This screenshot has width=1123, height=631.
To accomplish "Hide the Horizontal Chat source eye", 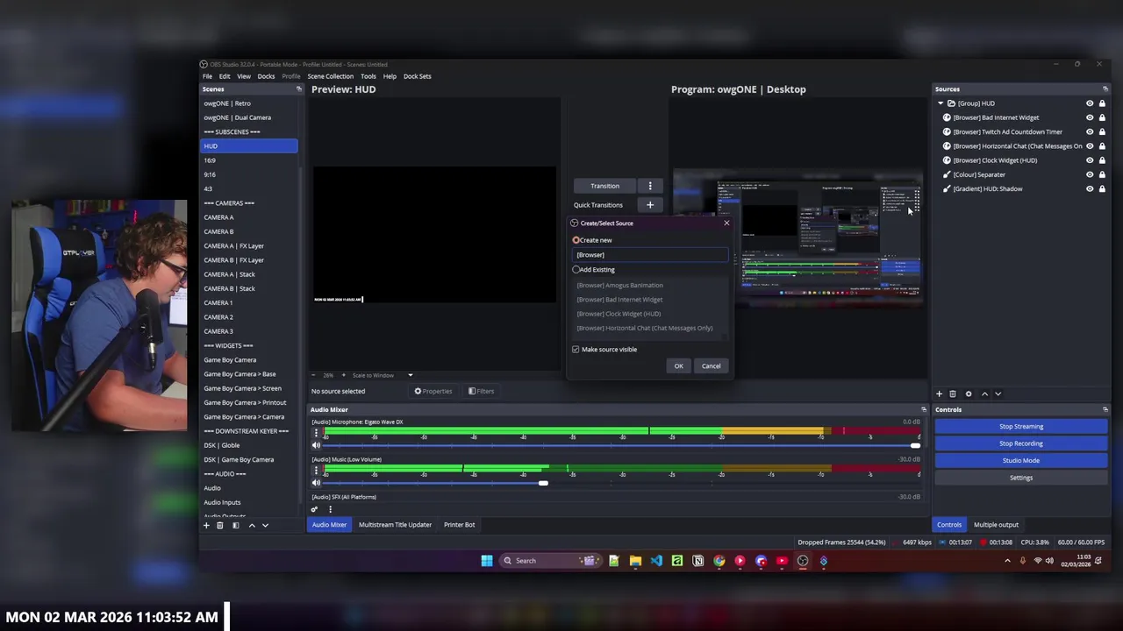I will coord(1090,146).
